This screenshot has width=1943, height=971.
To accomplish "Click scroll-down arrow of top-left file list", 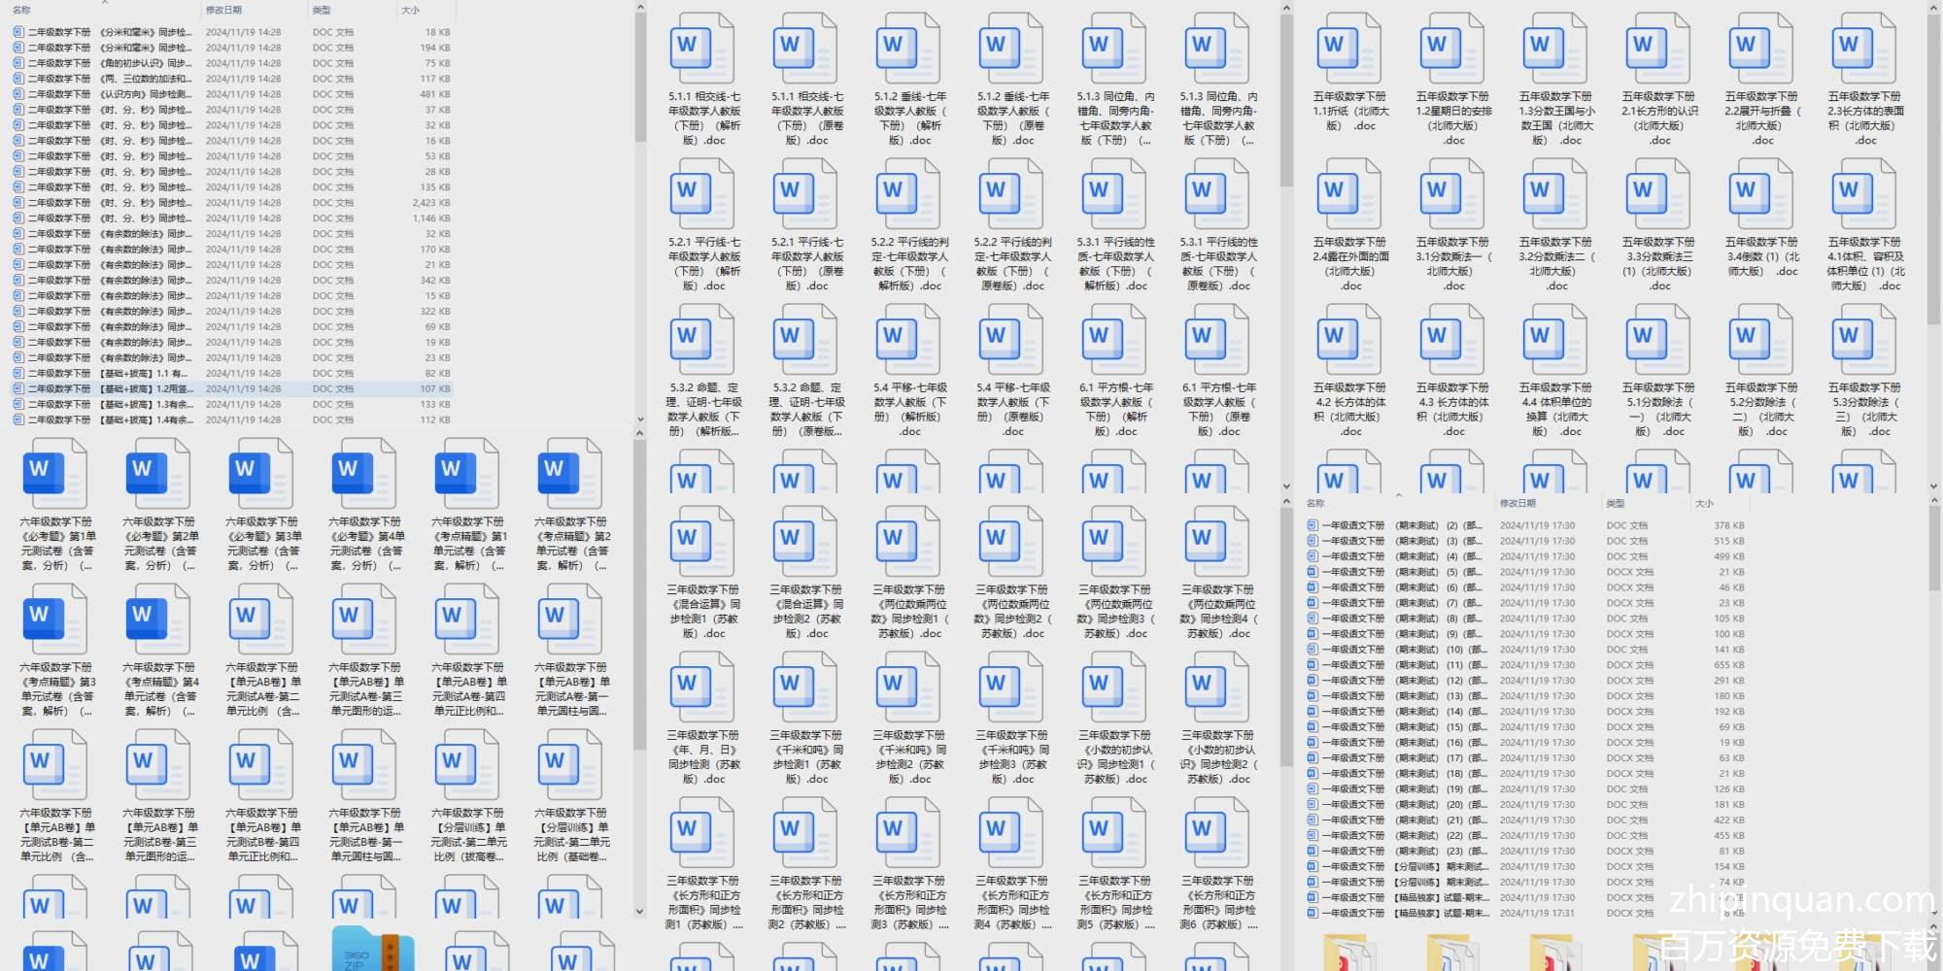I will tap(640, 419).
